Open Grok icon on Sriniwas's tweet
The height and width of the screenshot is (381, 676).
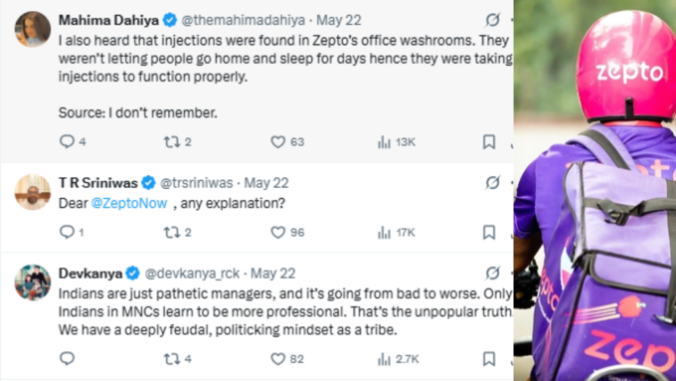pos(492,182)
